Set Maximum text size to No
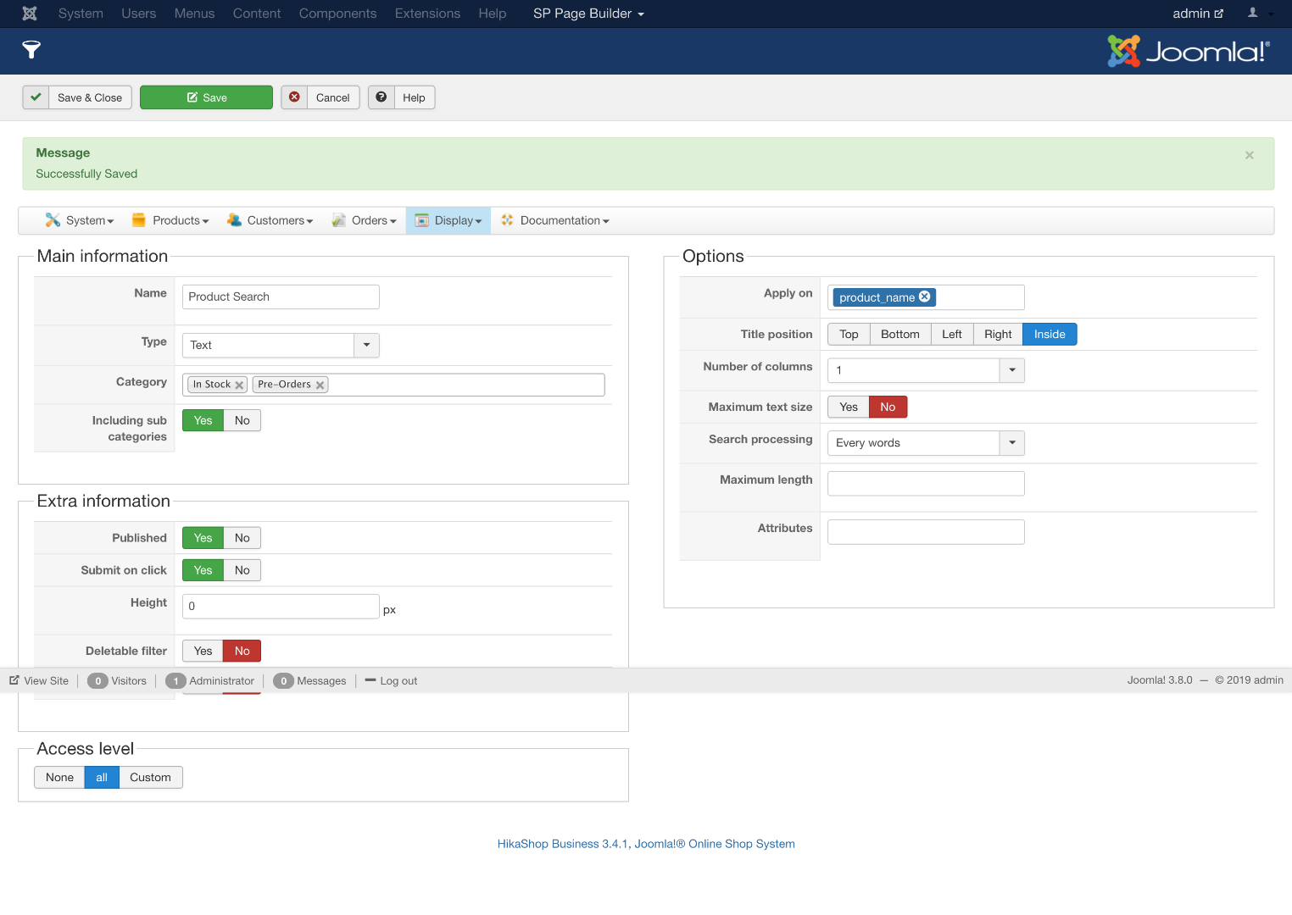Screen dimensions: 1292x915 point(888,407)
